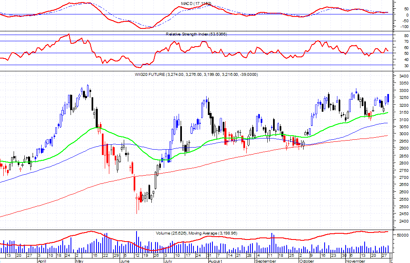Viewport: 410px width, 263px height.
Task: Click the -50 value on MACD axis
Action: (405, 21)
